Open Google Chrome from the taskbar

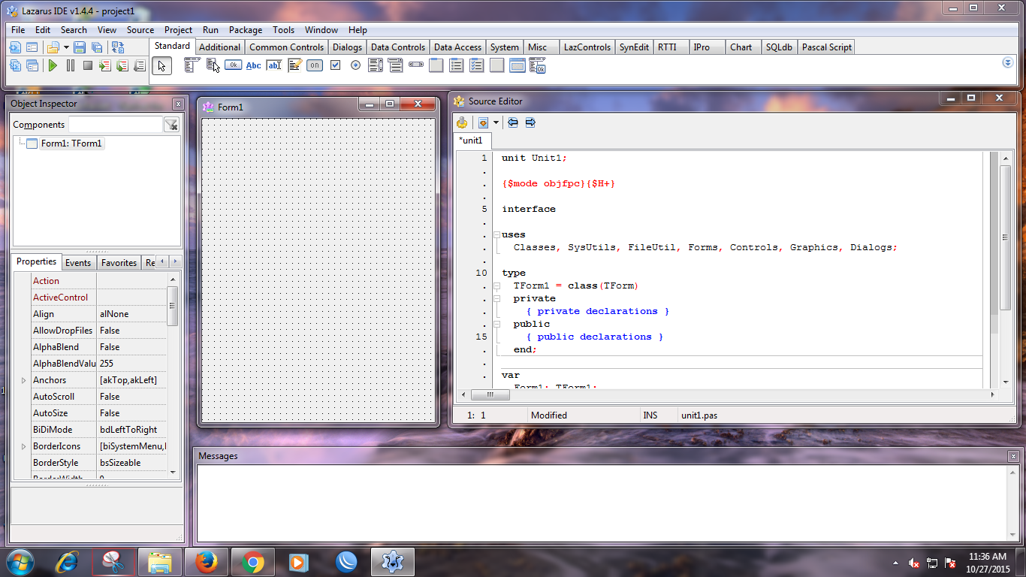pyautogui.click(x=253, y=562)
